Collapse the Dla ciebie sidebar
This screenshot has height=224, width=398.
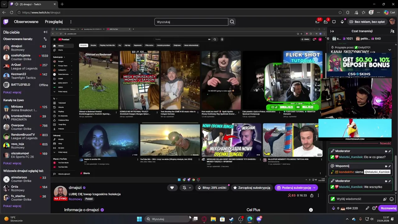tap(45, 32)
